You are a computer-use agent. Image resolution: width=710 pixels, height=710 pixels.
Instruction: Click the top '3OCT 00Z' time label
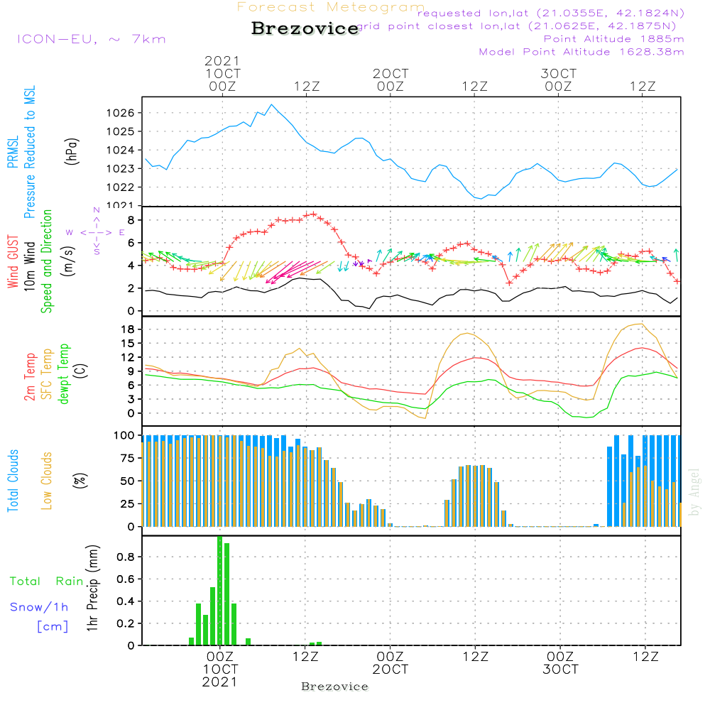(558, 80)
